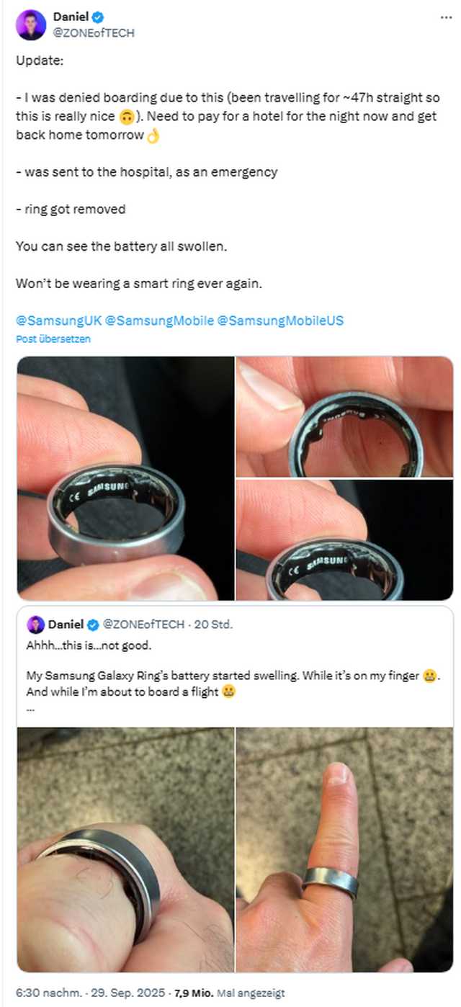Open the quoted tweet author's avatar
Screen dimensions: 461x1007
(35, 625)
